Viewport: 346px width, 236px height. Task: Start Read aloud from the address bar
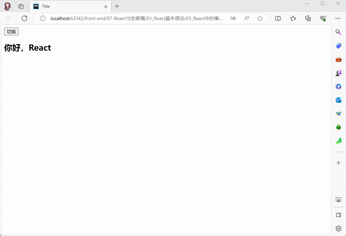(247, 18)
